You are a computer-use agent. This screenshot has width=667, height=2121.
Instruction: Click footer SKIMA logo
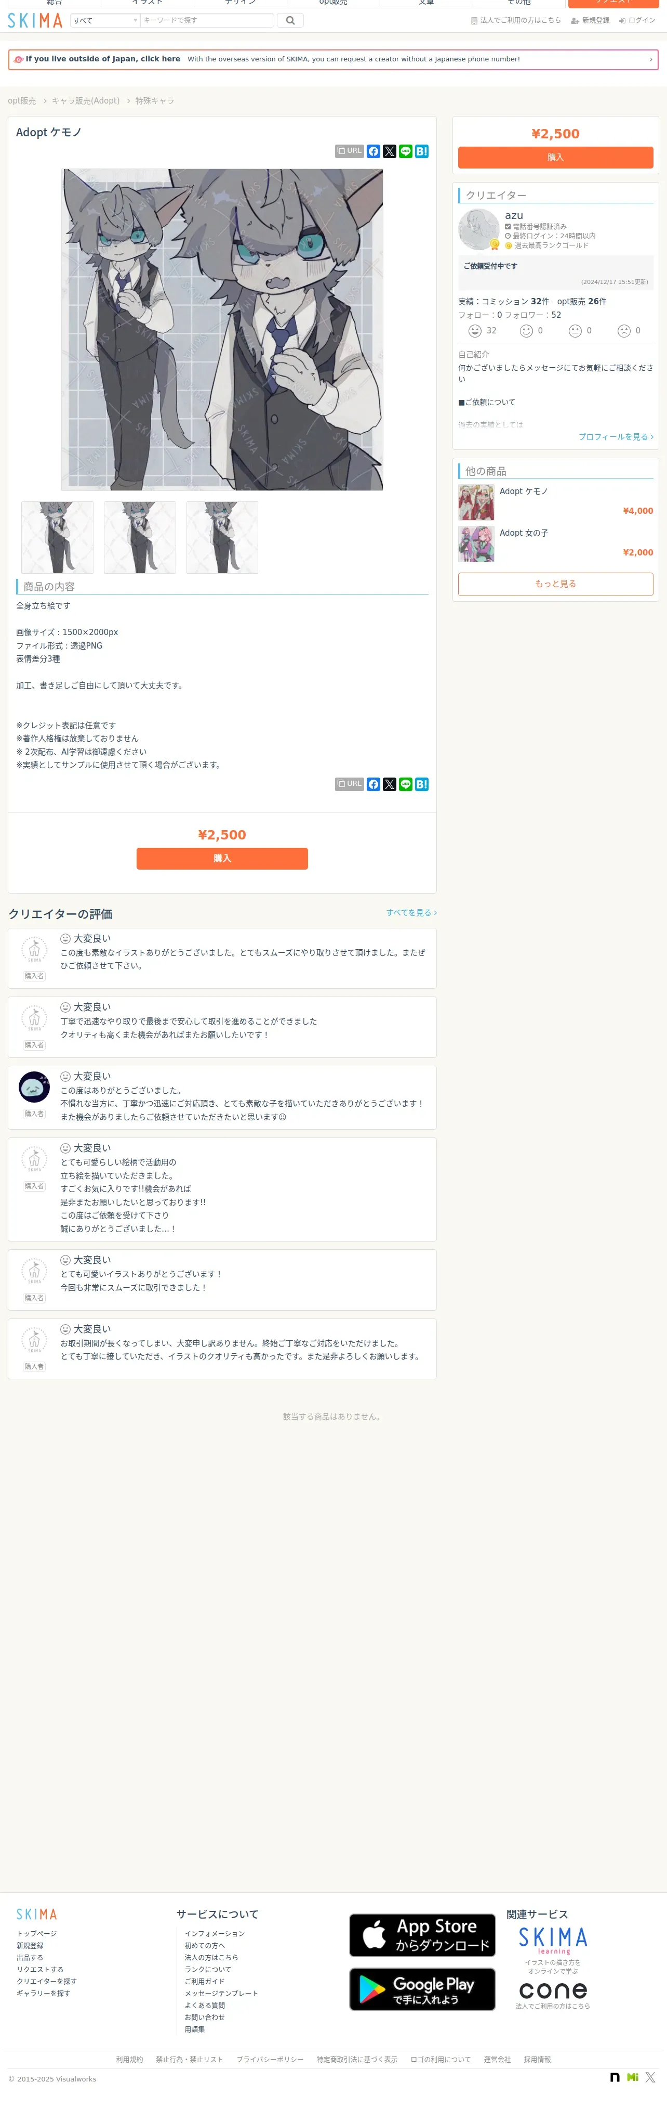(x=37, y=1915)
